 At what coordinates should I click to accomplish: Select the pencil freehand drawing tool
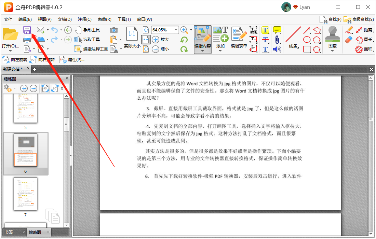pyautogui.click(x=349, y=30)
